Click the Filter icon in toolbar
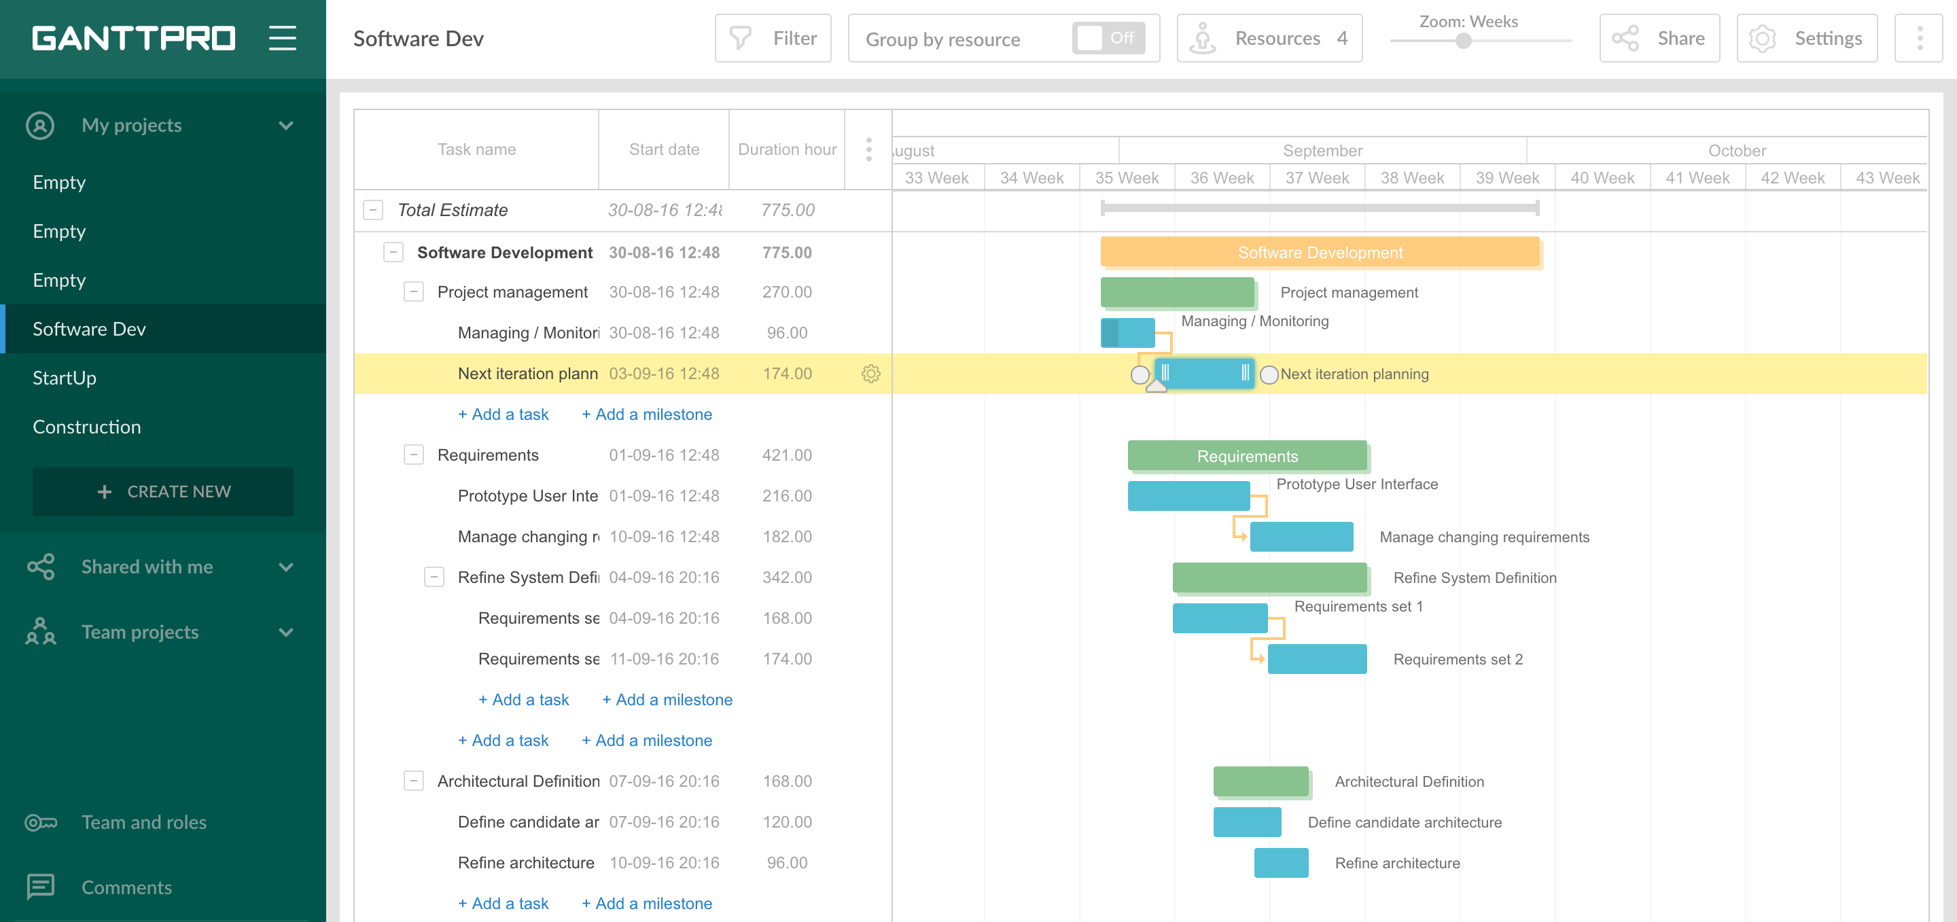Screen dimensions: 1957x922 click(x=741, y=39)
